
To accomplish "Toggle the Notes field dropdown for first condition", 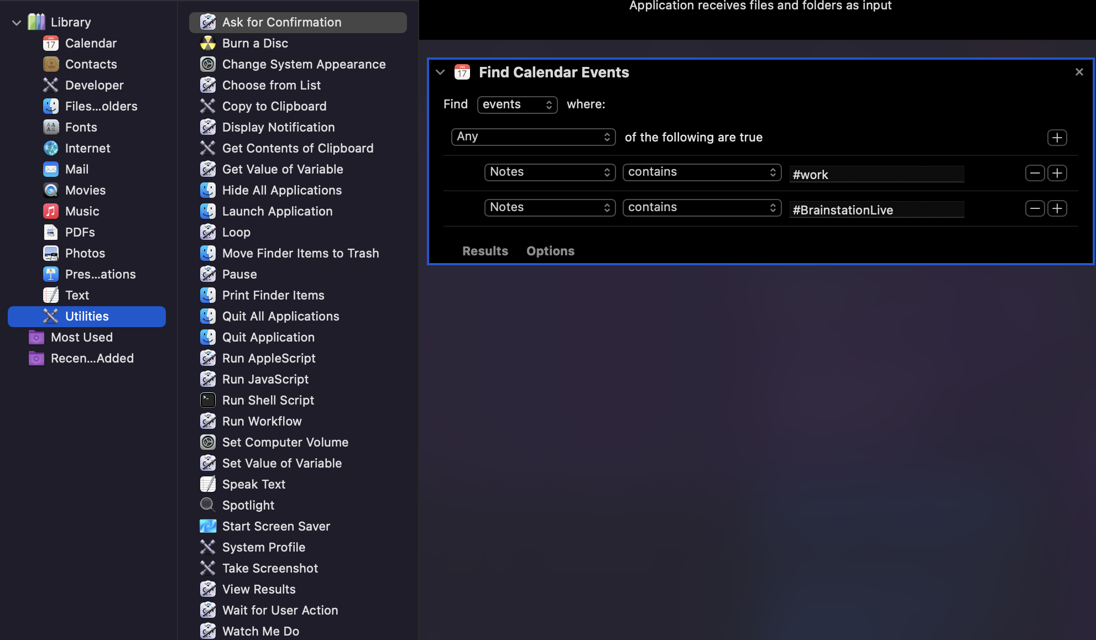I will [549, 171].
